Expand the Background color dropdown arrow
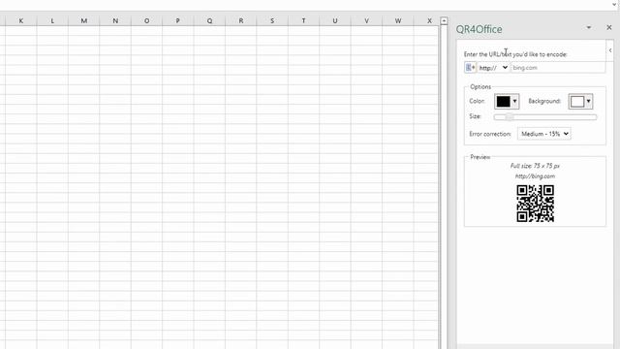The height and width of the screenshot is (349, 620). click(x=589, y=101)
